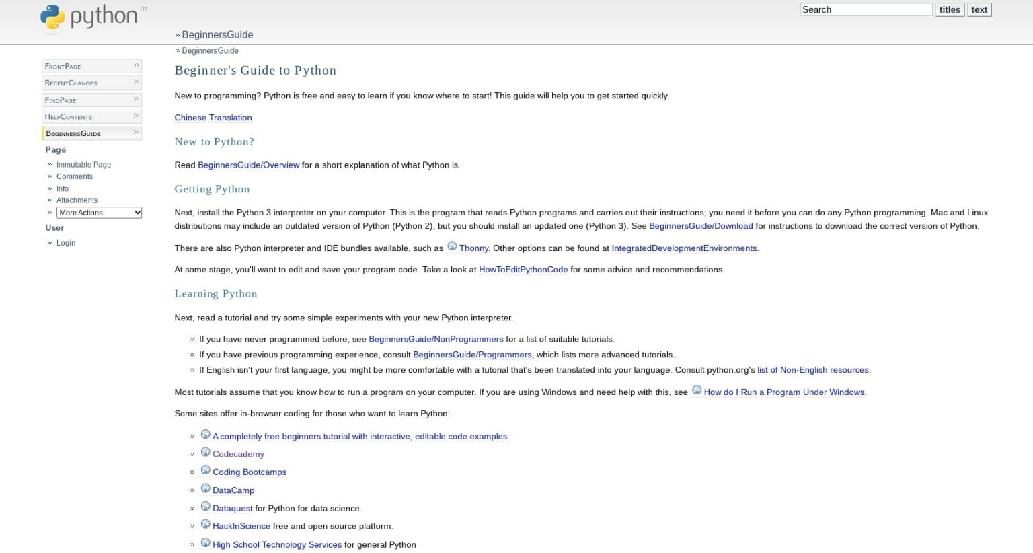The height and width of the screenshot is (553, 1033).
Task: Click globe icon before Run Program Under Windows
Action: [697, 390]
